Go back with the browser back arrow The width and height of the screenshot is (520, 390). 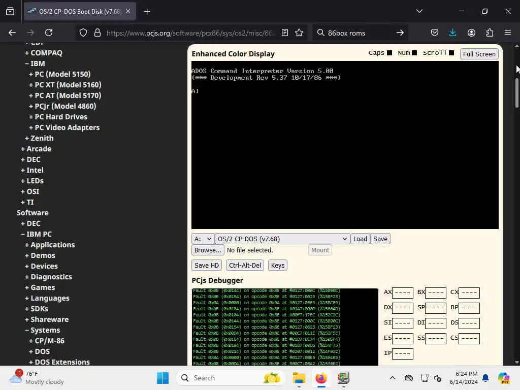[x=12, y=32]
